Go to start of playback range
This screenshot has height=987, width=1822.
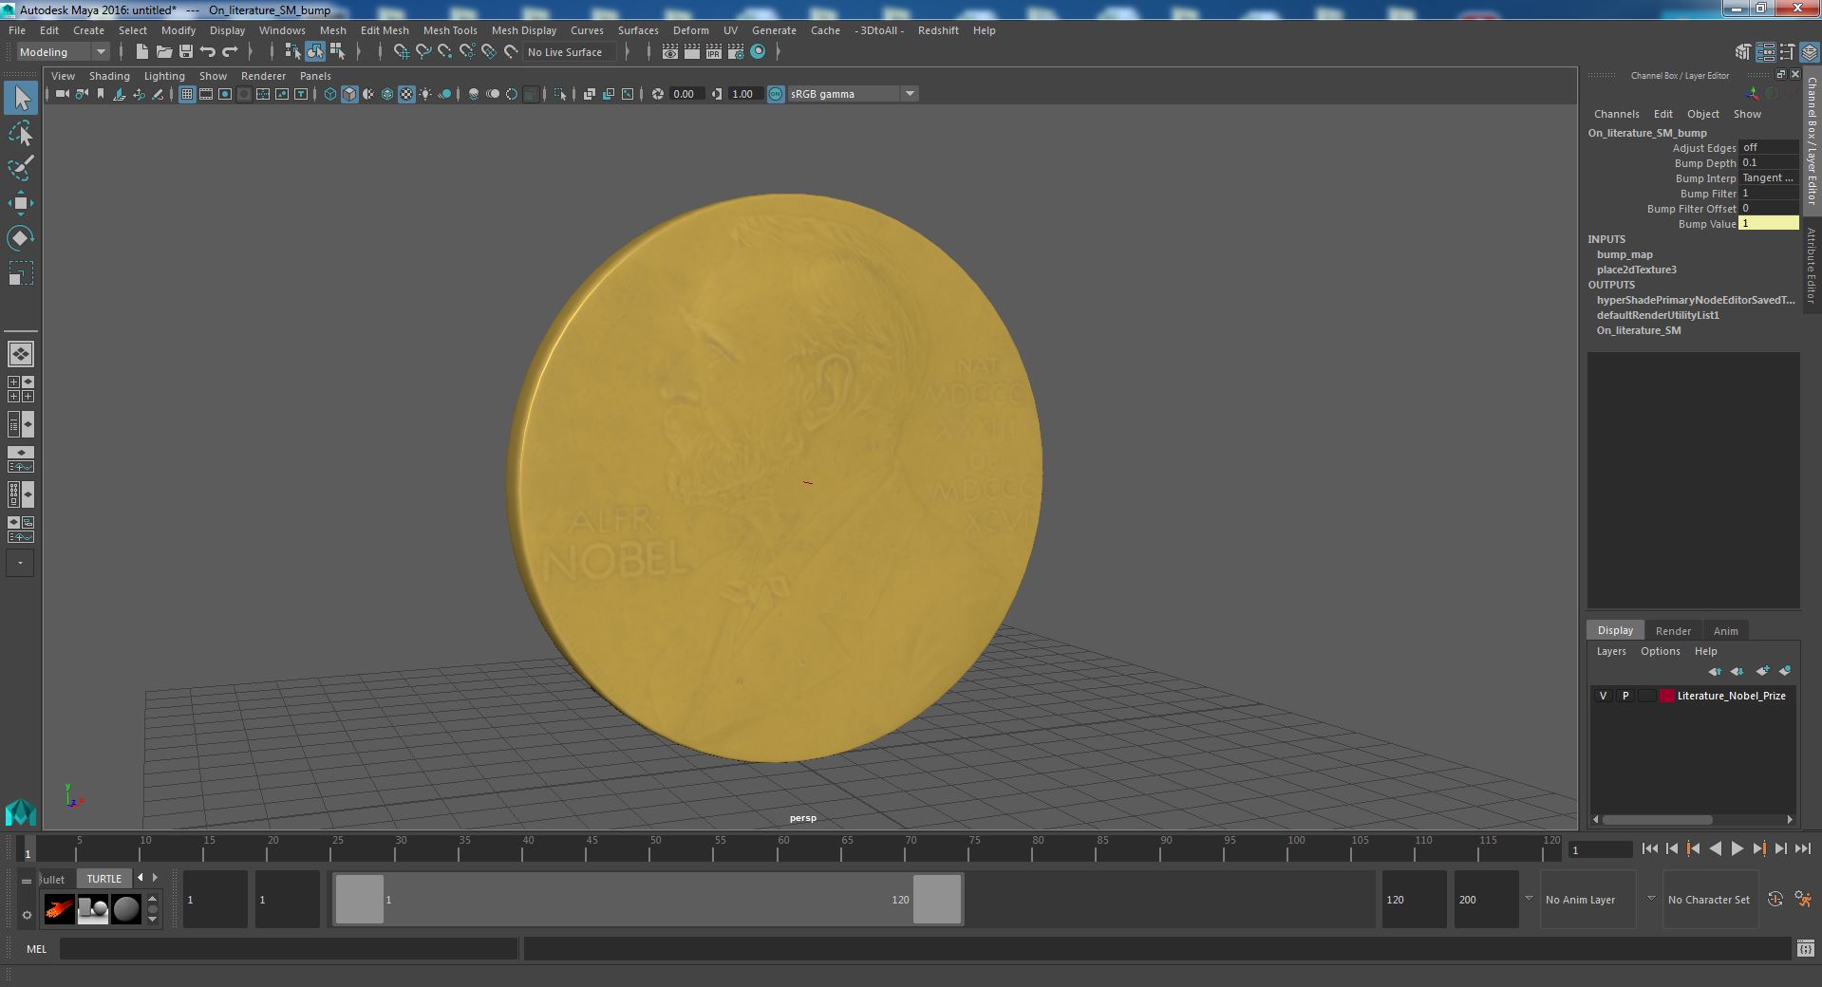coord(1650,849)
